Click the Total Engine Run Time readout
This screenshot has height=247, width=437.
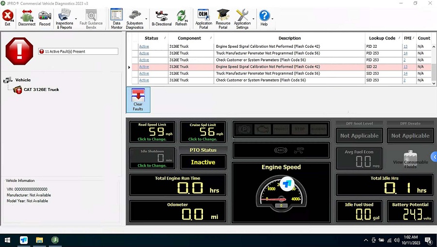tap(178, 185)
